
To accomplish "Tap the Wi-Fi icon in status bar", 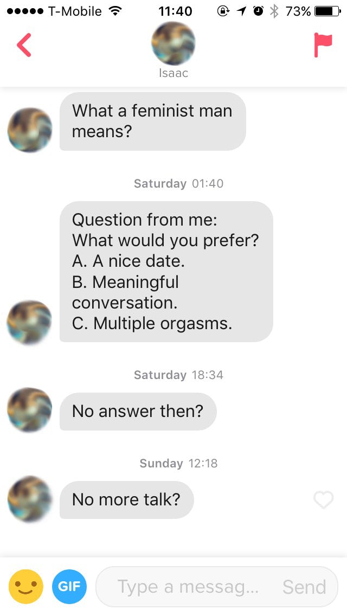I will (x=114, y=11).
